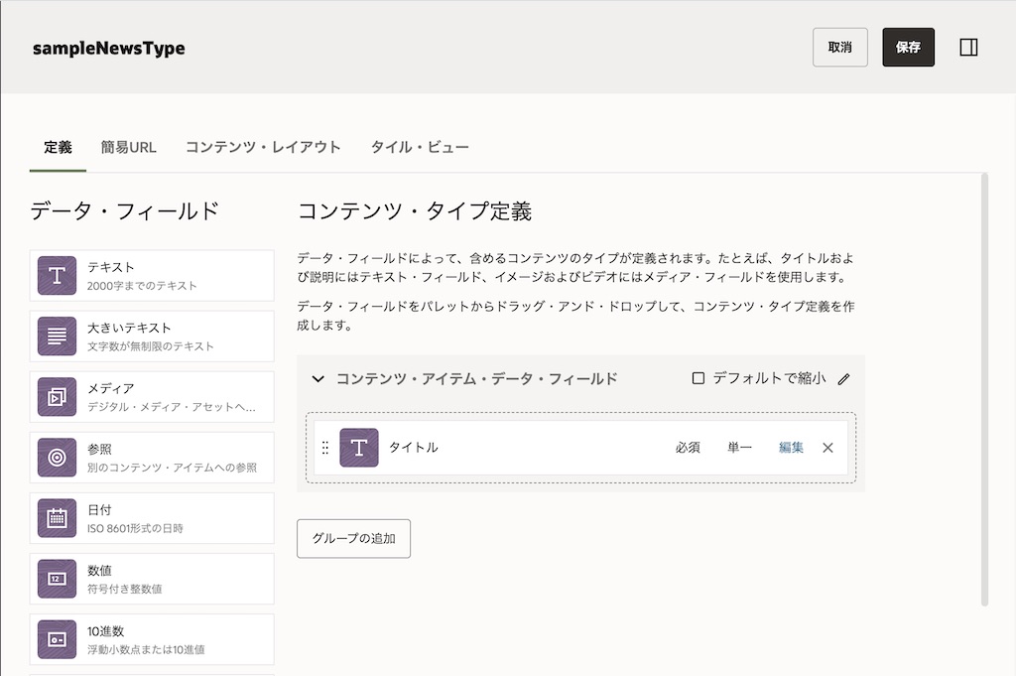Image resolution: width=1016 pixels, height=676 pixels.
Task: Toggle the side panel icon in the header
Action: click(x=968, y=47)
